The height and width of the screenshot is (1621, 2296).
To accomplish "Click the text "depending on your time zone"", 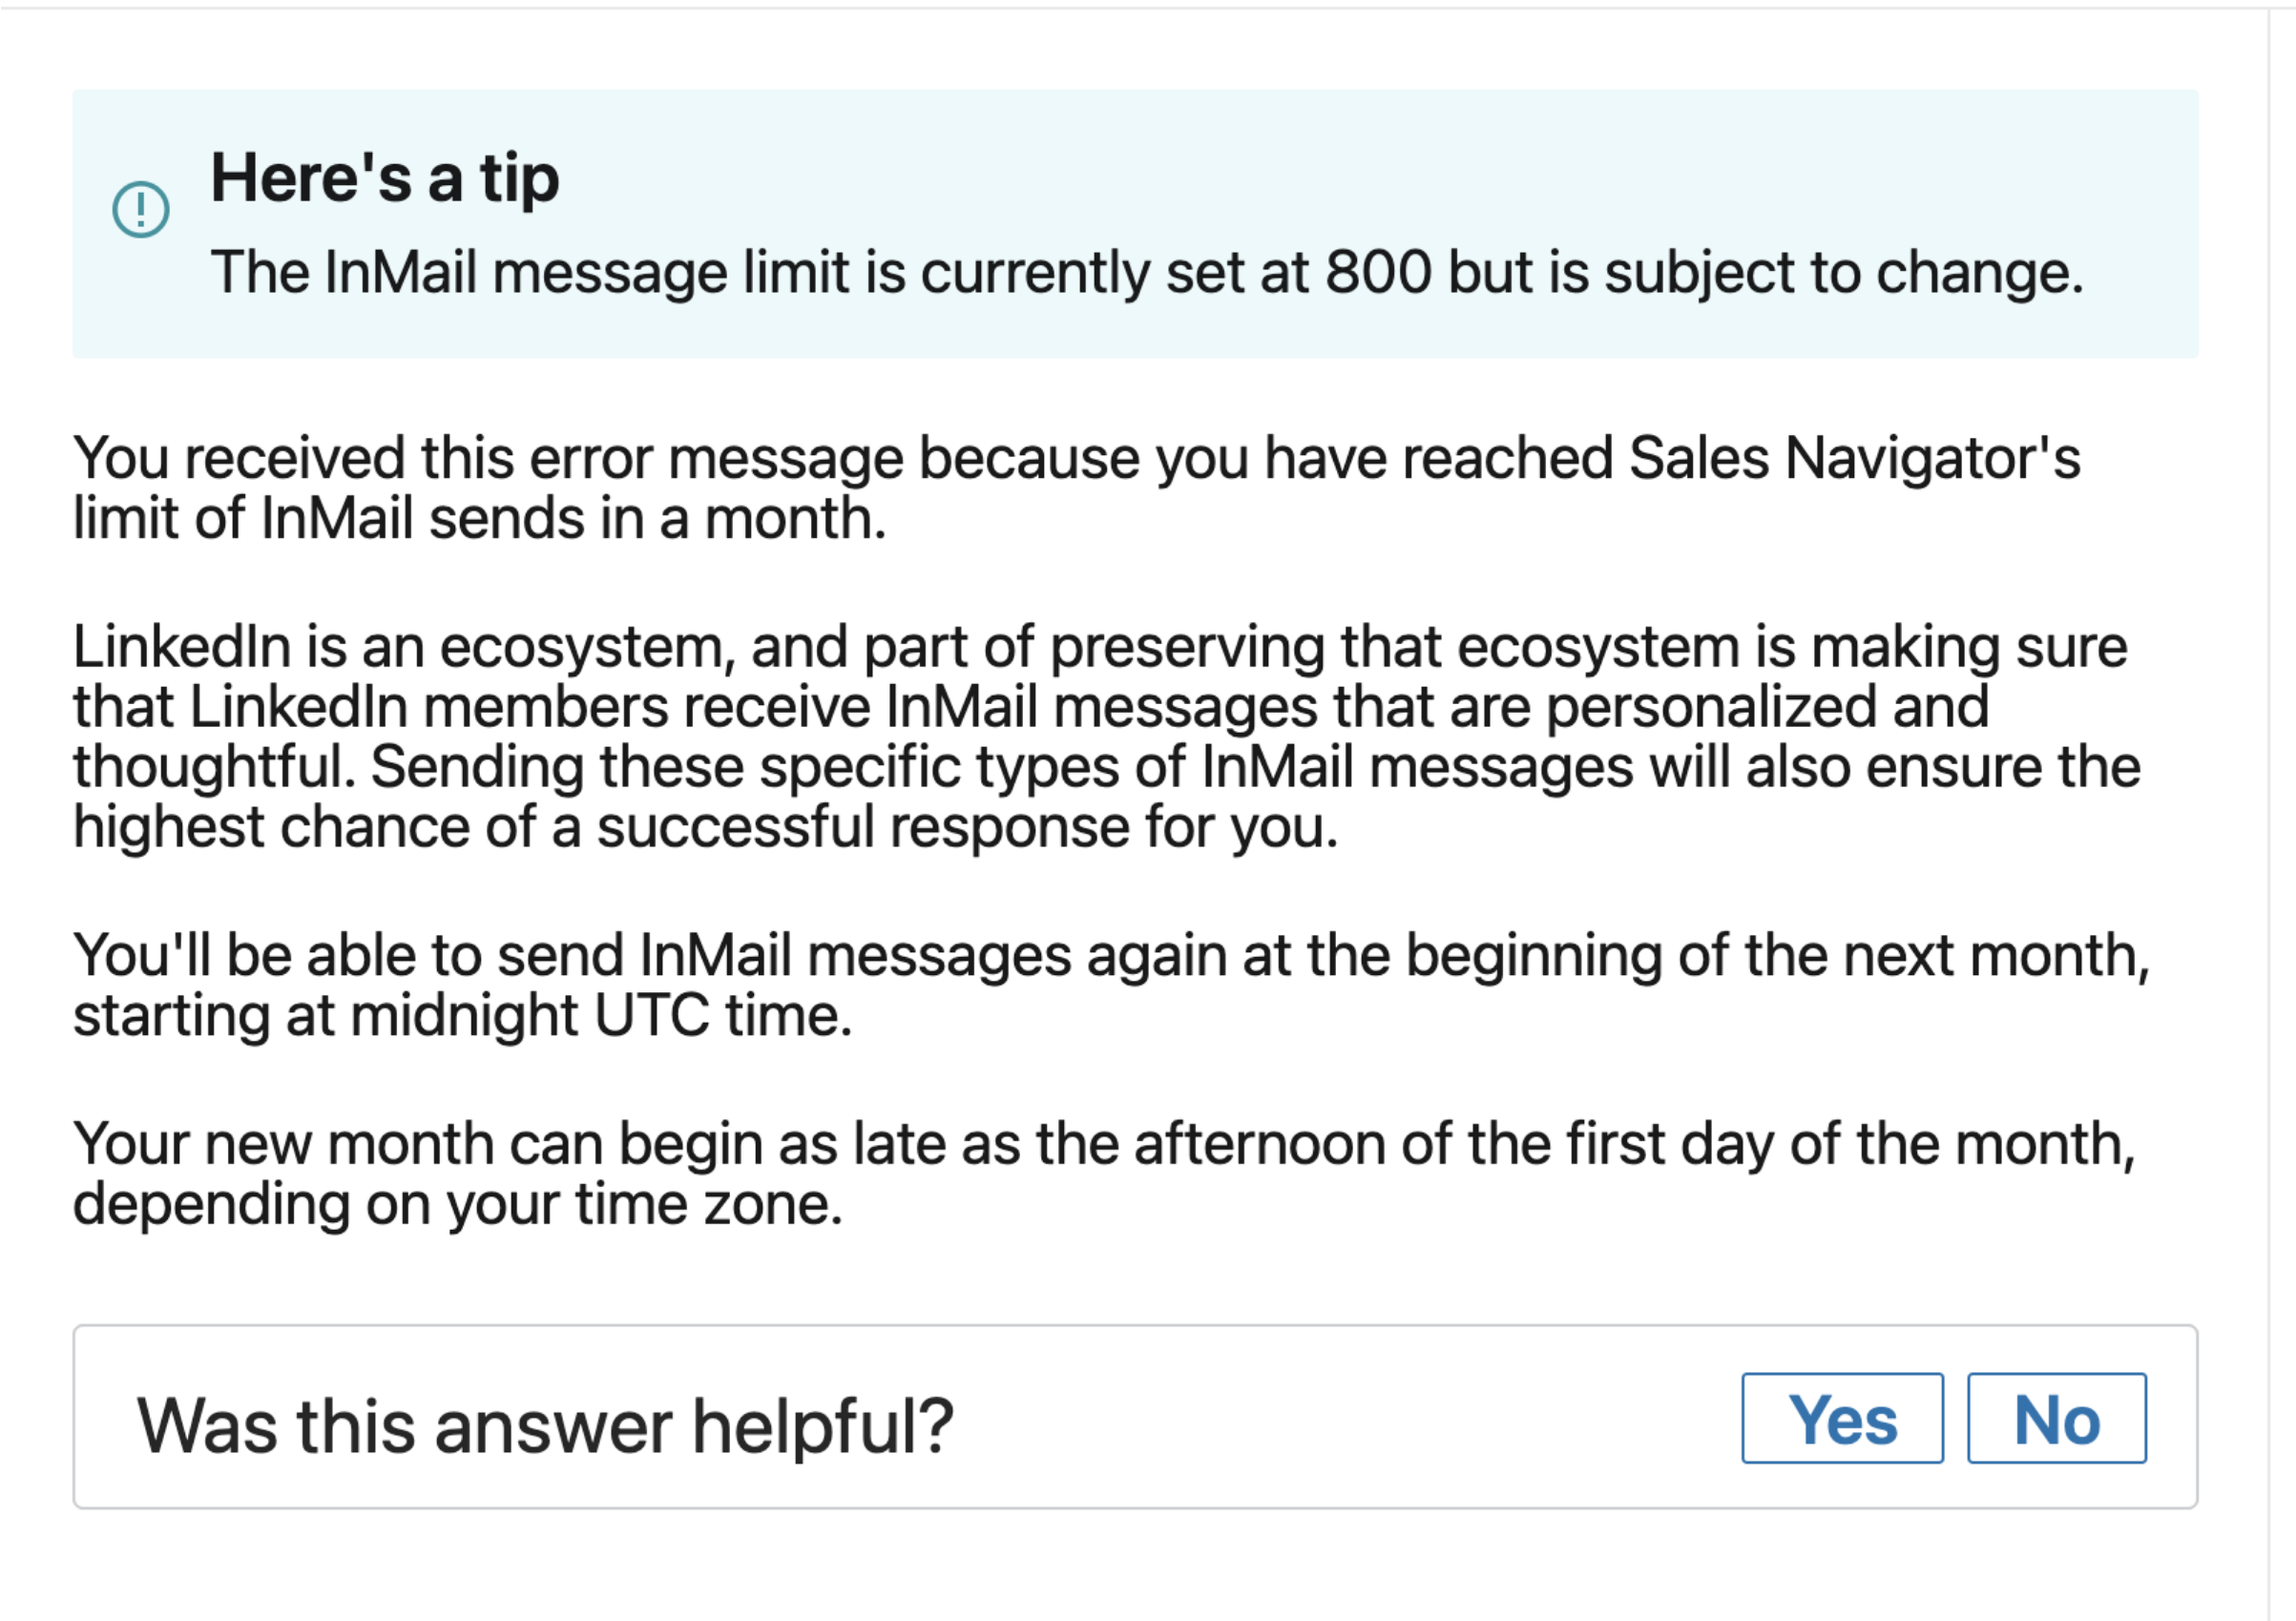I will pyautogui.click(x=458, y=1204).
